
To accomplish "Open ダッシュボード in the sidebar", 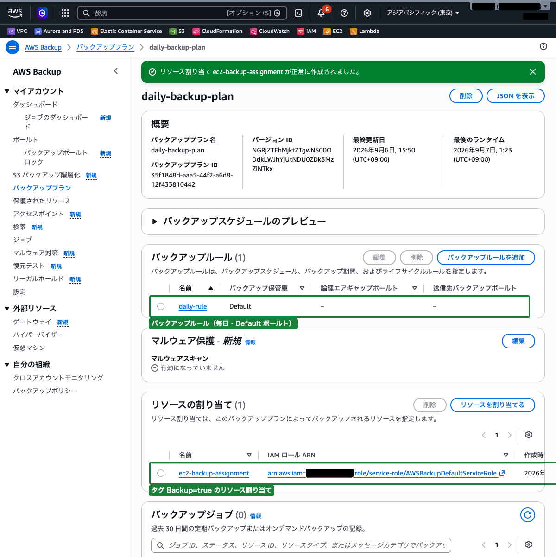I will (35, 104).
